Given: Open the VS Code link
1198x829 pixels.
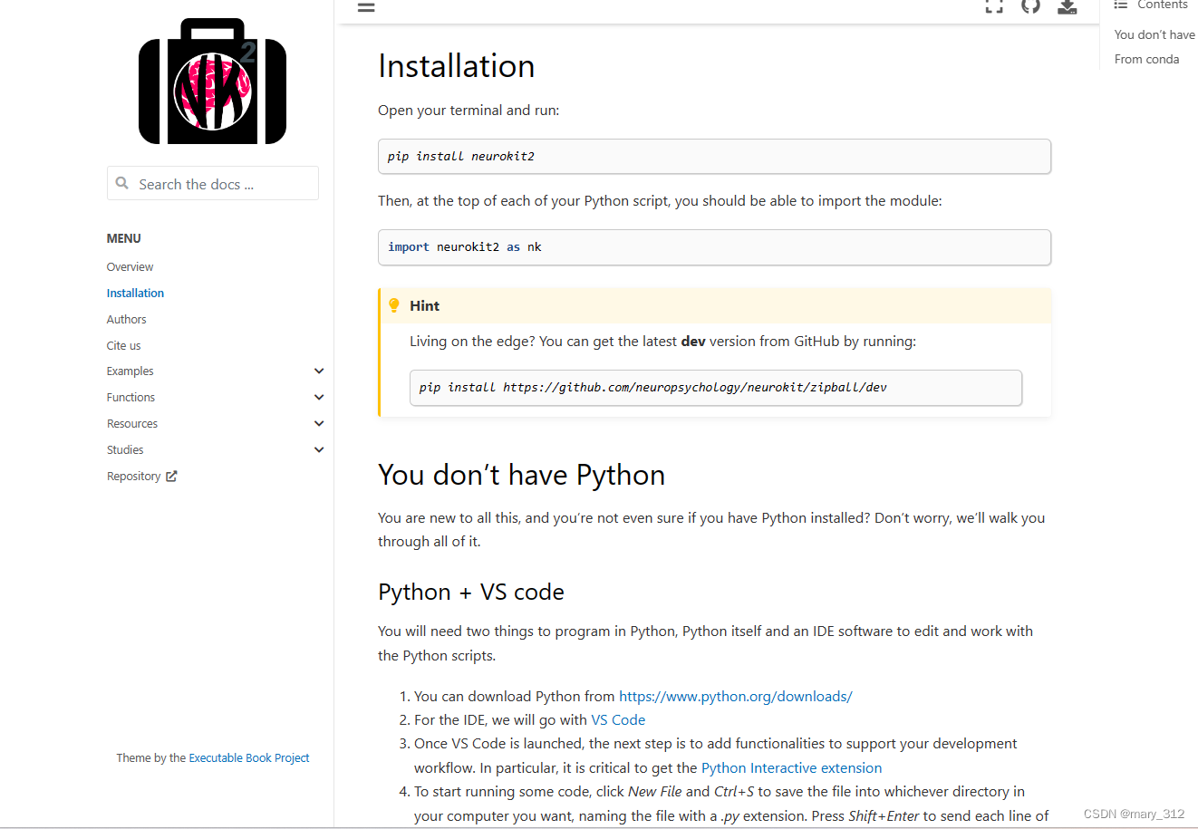Looking at the screenshot, I should (x=618, y=719).
